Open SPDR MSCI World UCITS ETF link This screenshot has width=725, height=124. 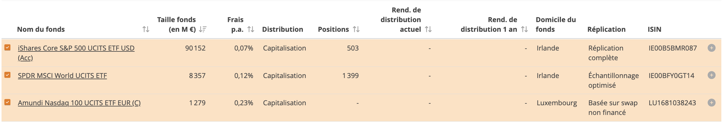[x=62, y=76]
